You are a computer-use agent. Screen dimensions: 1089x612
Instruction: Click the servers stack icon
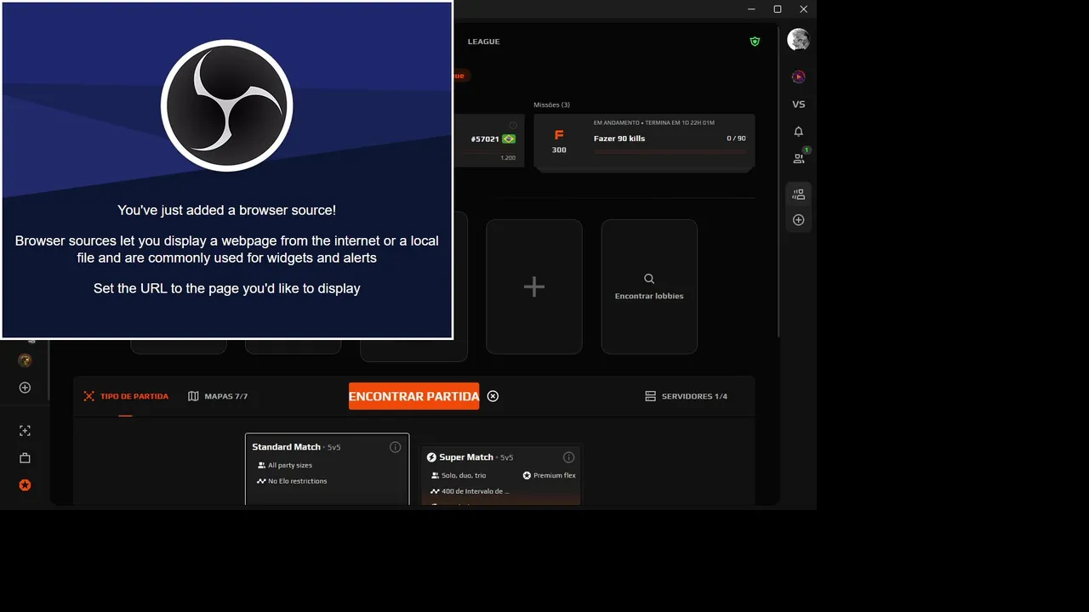click(x=650, y=396)
